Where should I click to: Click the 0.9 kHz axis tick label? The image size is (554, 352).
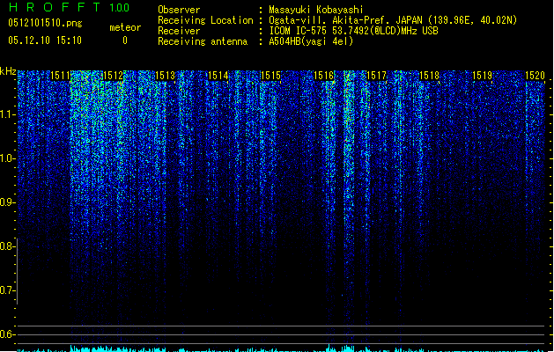[7, 202]
